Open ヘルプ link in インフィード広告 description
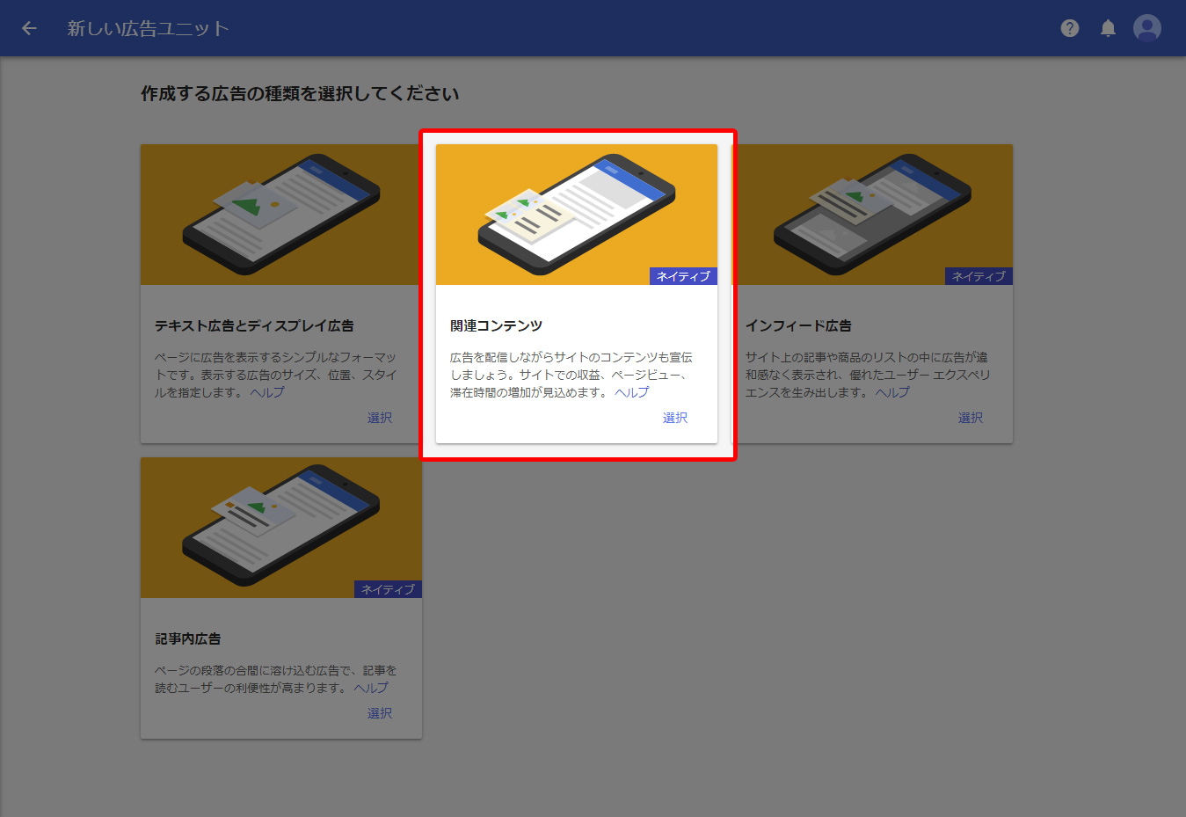Viewport: 1186px width, 817px height. coord(892,392)
